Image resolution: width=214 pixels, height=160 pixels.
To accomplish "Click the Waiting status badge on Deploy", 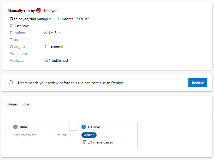I will pyautogui.click(x=89, y=135).
